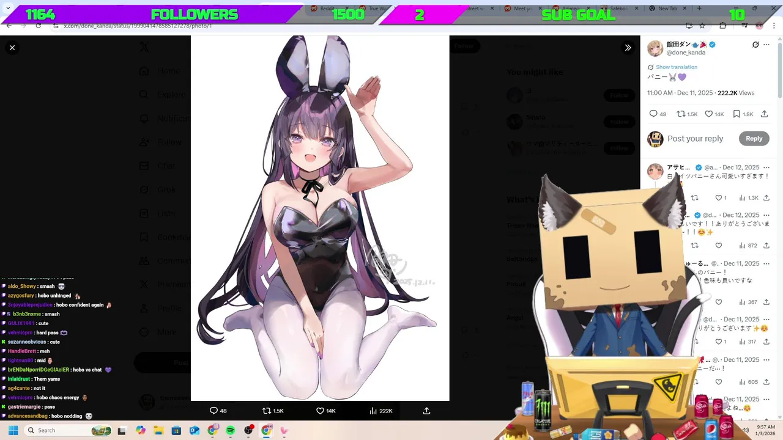Viewport: 783px width, 440px height.
Task: Click the repost icon under the image
Action: pyautogui.click(x=266, y=411)
